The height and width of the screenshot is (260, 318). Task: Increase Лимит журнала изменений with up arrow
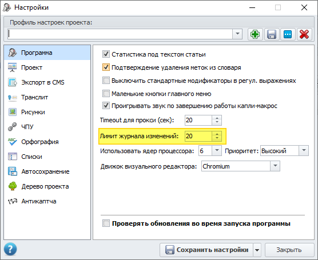point(217,134)
